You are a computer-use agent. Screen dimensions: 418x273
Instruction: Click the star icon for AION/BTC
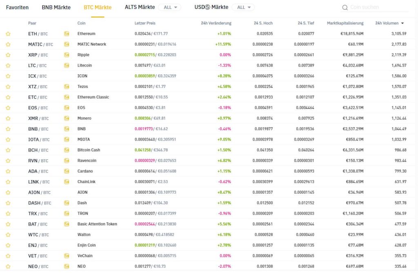coord(8,192)
